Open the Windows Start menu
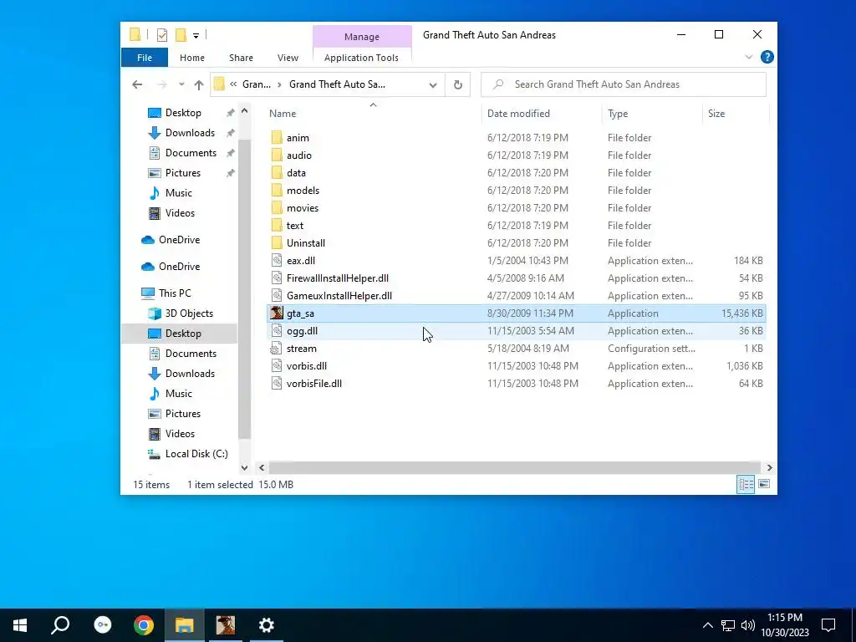Image resolution: width=856 pixels, height=642 pixels. coord(20,625)
